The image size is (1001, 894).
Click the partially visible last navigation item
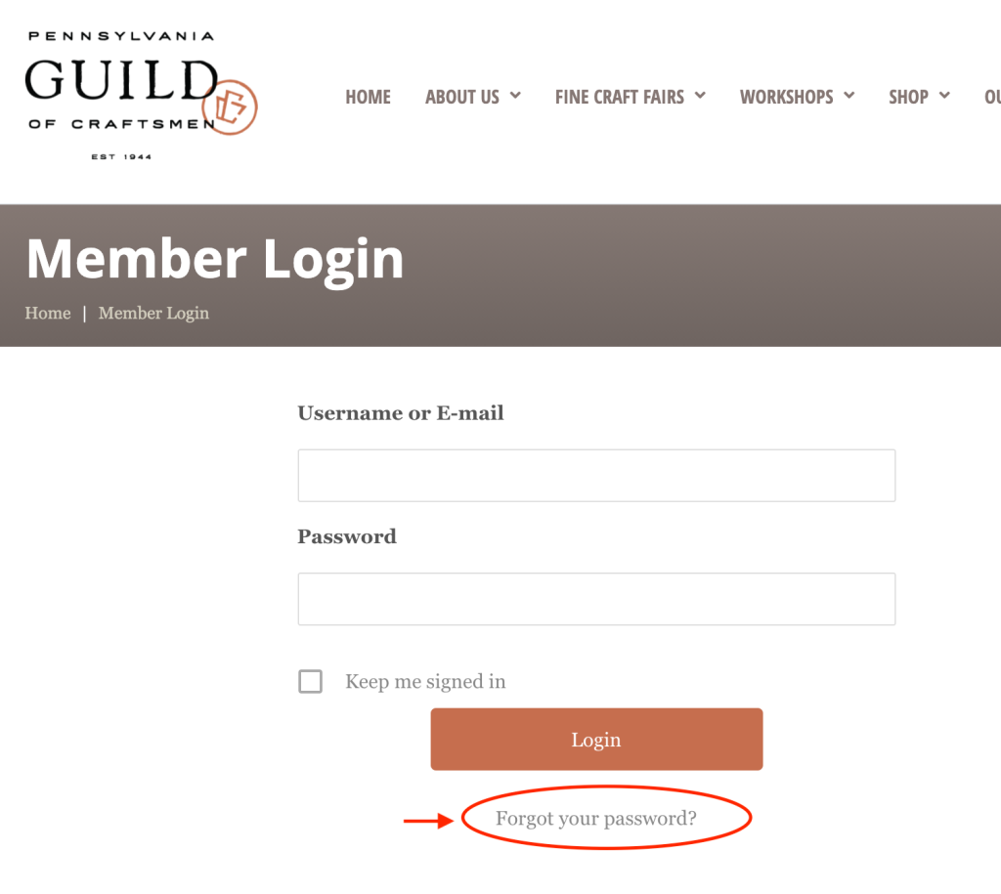(992, 97)
